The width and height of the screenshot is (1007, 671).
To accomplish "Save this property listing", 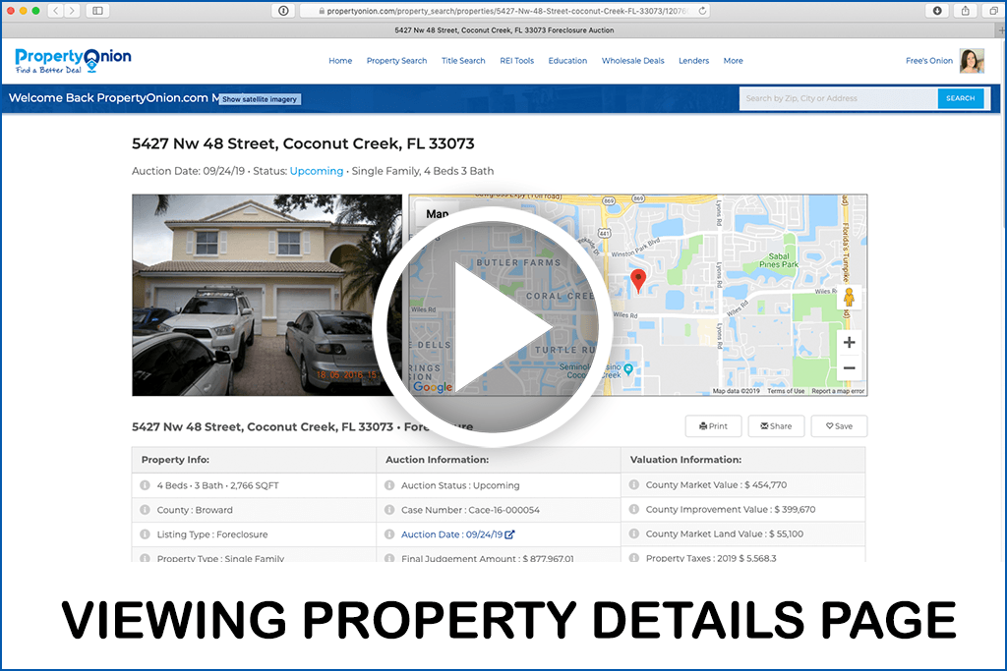I will (x=839, y=426).
